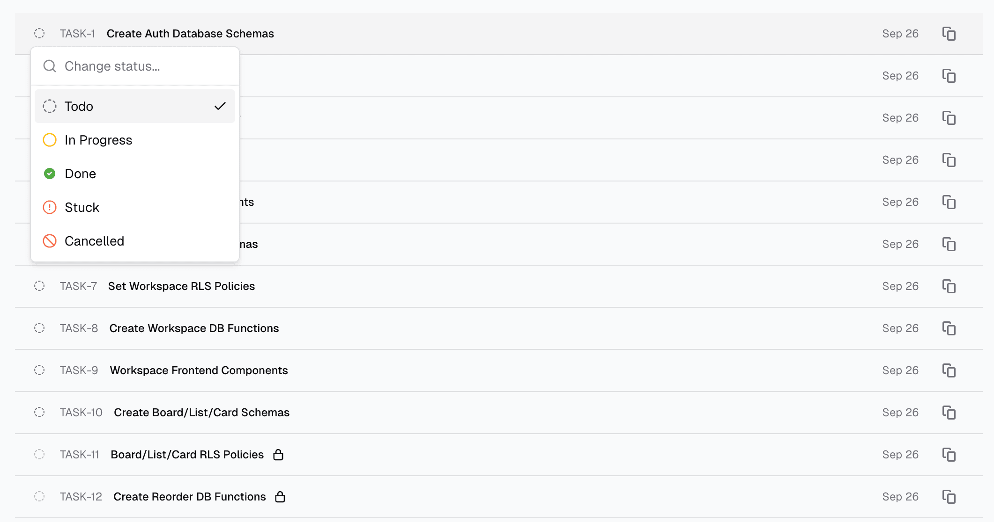Click TASK-1 status circle icon

39,34
